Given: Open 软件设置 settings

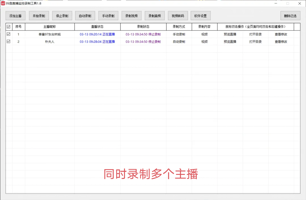Looking at the screenshot, I should coord(201,16).
